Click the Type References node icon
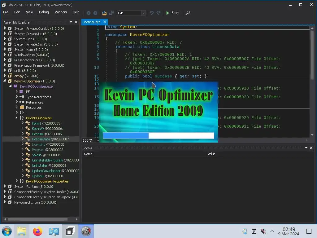 point(22,97)
